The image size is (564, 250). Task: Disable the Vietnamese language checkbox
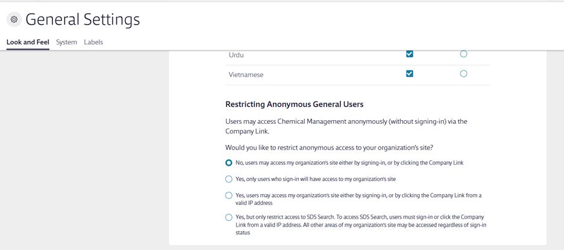click(x=410, y=74)
